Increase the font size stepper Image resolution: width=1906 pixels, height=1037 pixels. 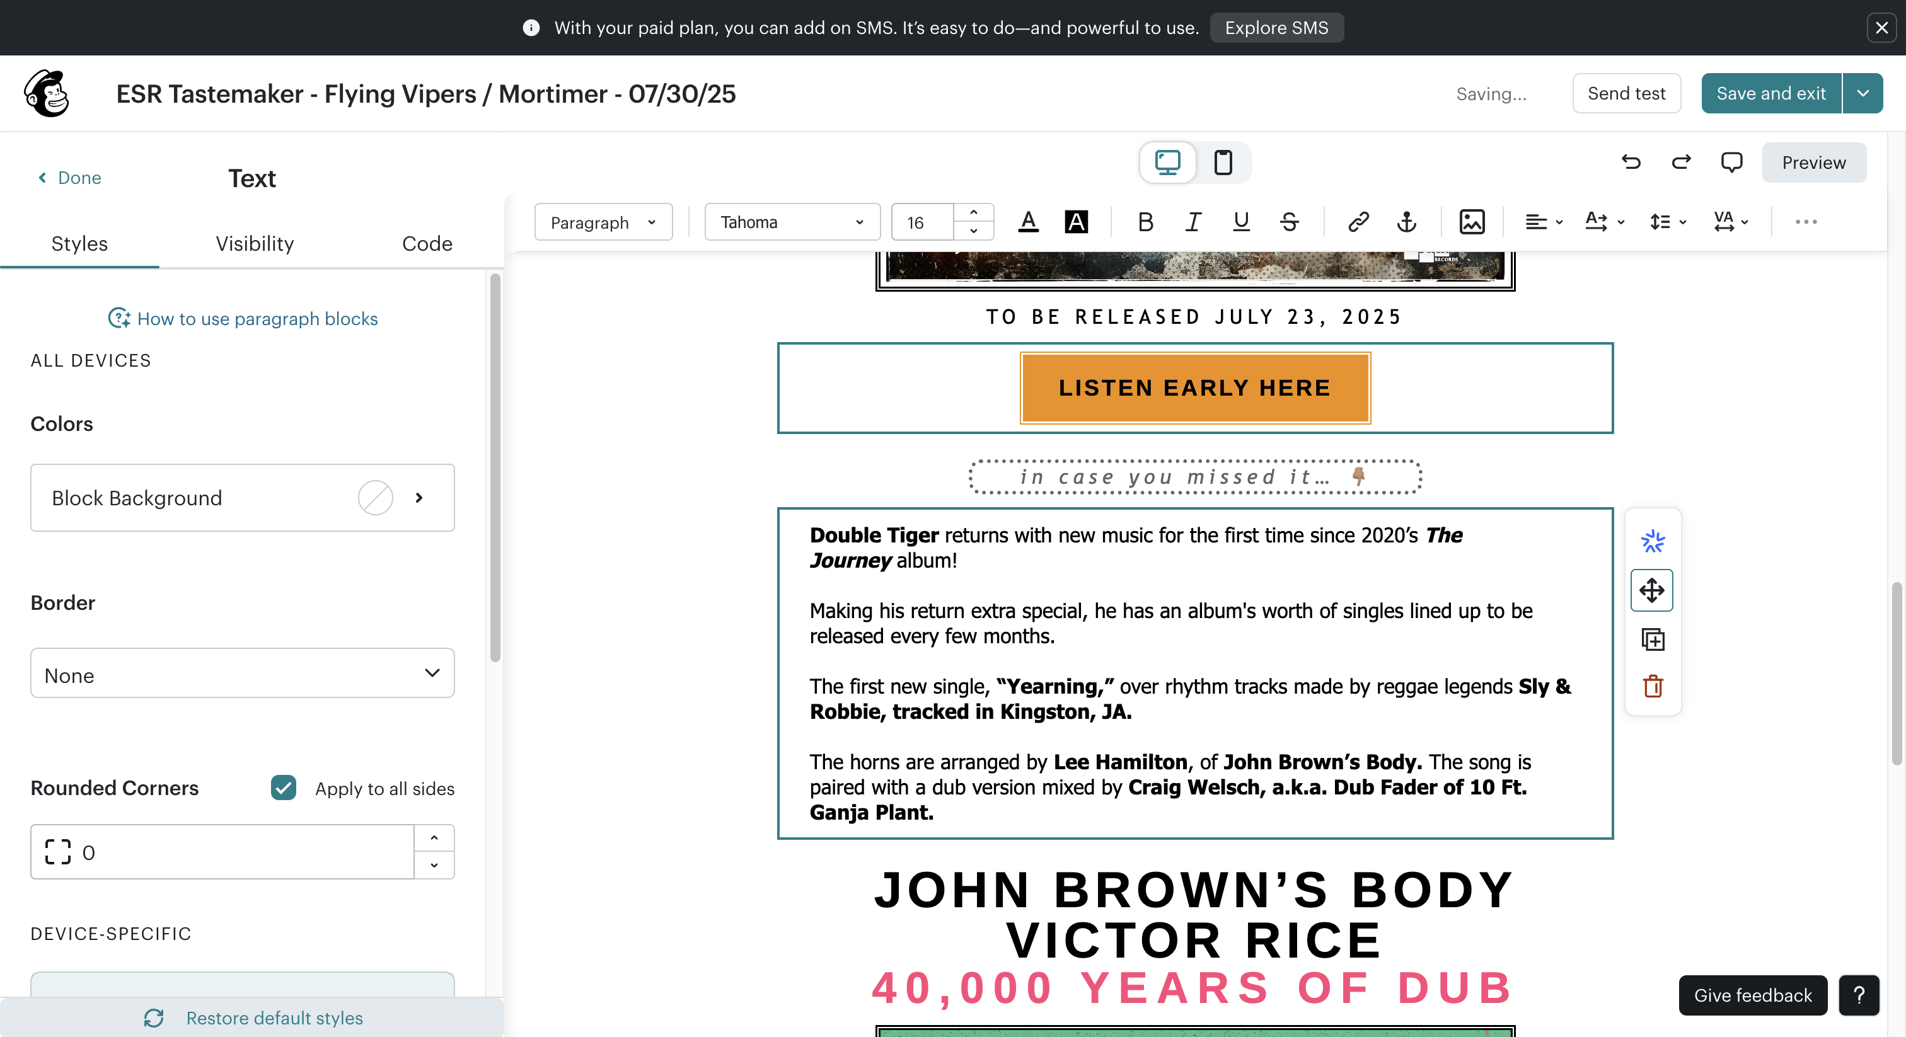click(x=974, y=213)
